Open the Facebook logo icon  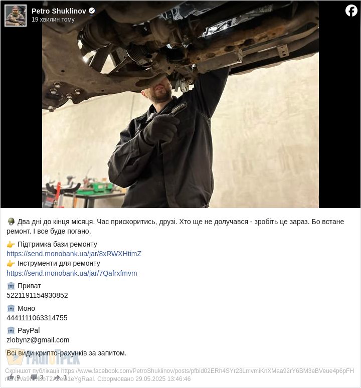coord(351,11)
